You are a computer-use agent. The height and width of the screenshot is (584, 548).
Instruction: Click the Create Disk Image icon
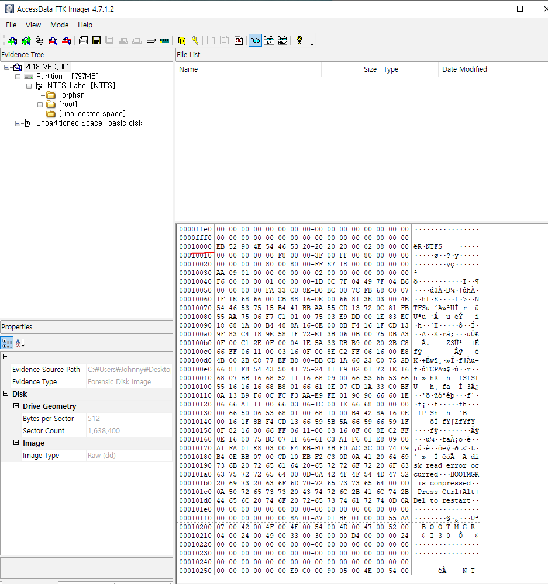click(83, 40)
